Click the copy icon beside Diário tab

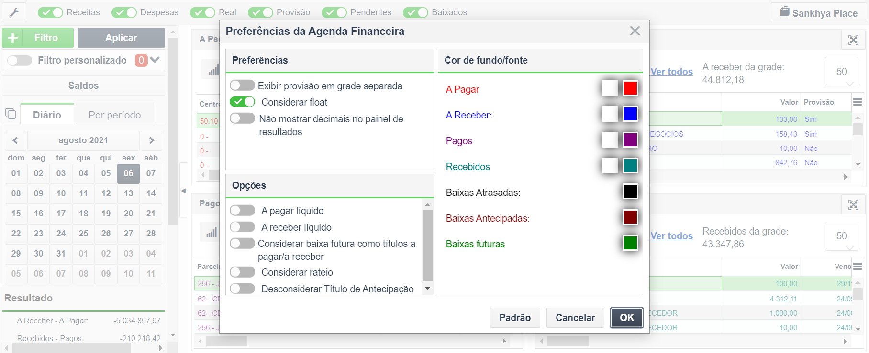coord(11,114)
